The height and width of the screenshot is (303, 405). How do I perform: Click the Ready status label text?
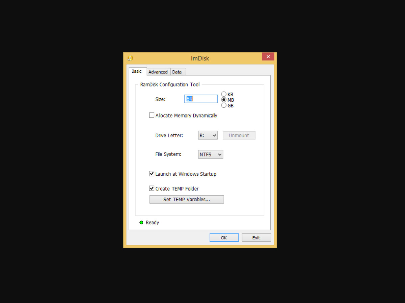click(x=152, y=222)
